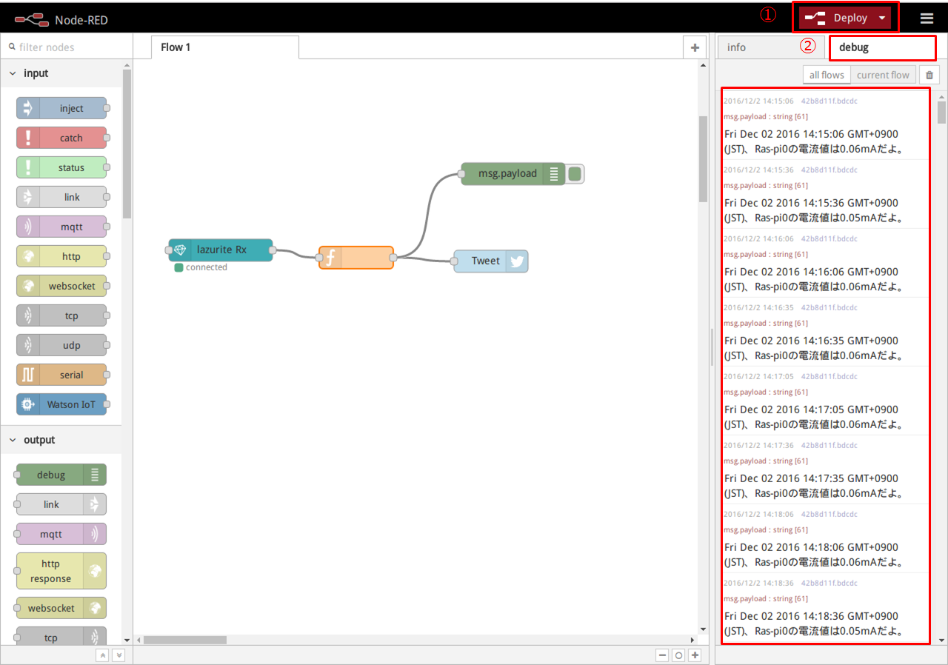Select the debug output node in palette
This screenshot has width=948, height=665.
[x=61, y=475]
